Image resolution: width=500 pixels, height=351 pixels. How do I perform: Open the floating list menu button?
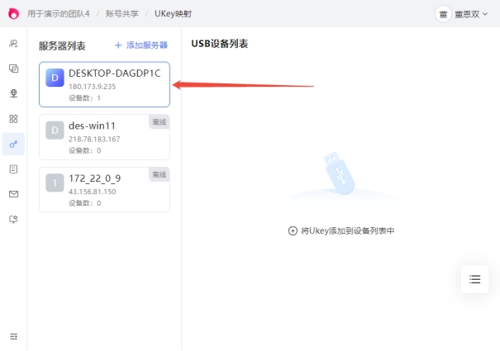coord(474,279)
